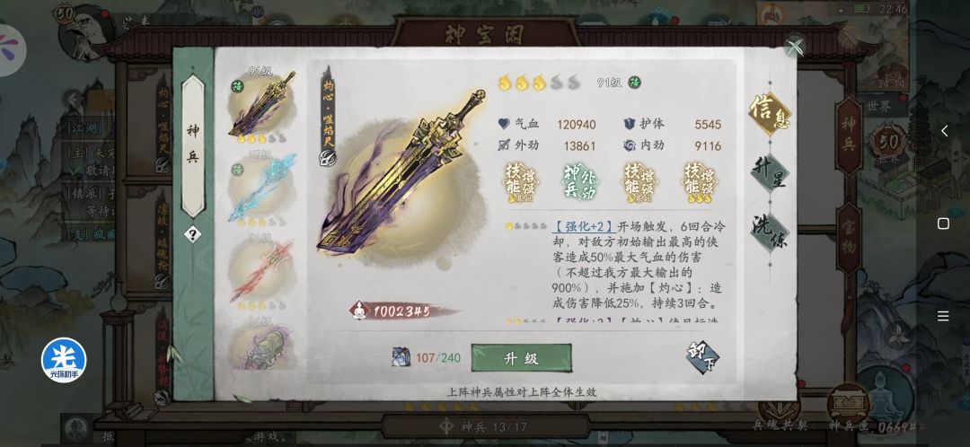This screenshot has height=447, width=970.
Task: Select the red spear weapon thumbnail
Action: (261, 273)
